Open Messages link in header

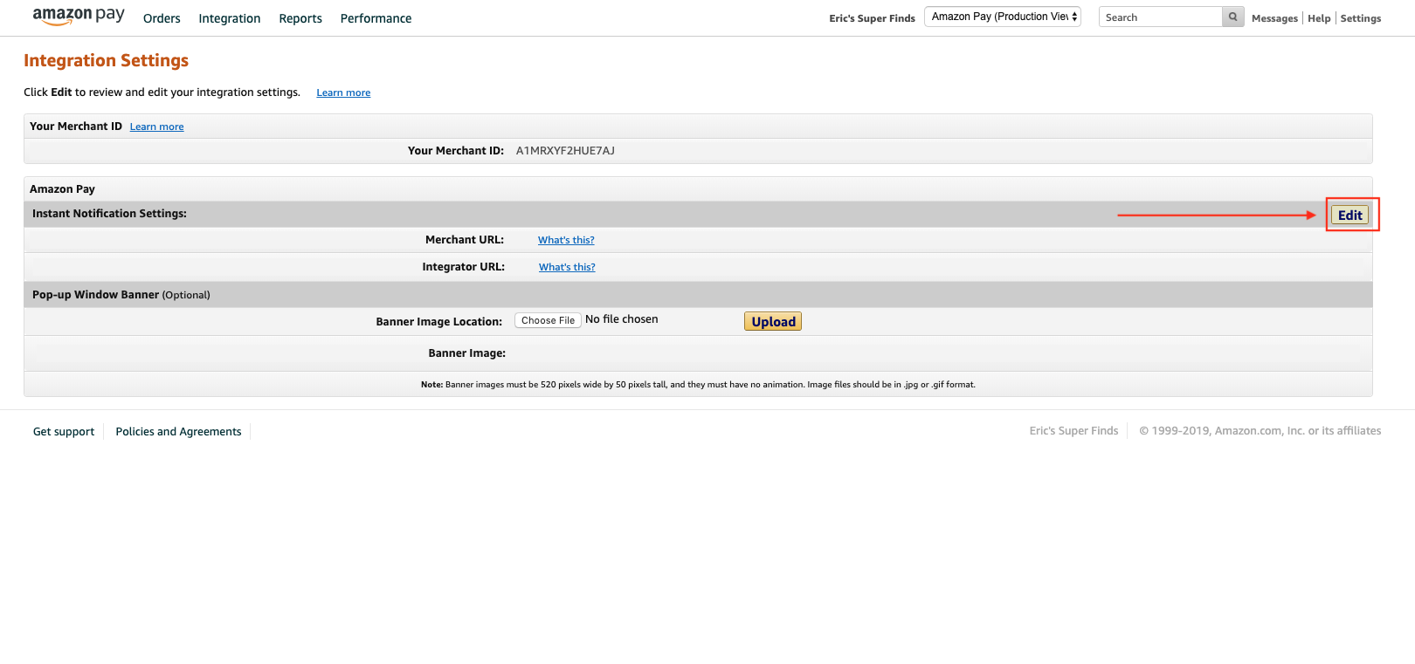click(x=1274, y=18)
